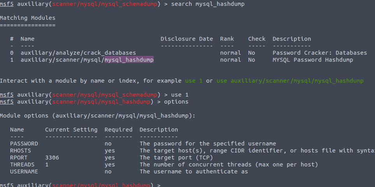This screenshot has height=187, width=375.
Task: Click the 'Module options' heading line
Action: [98, 116]
